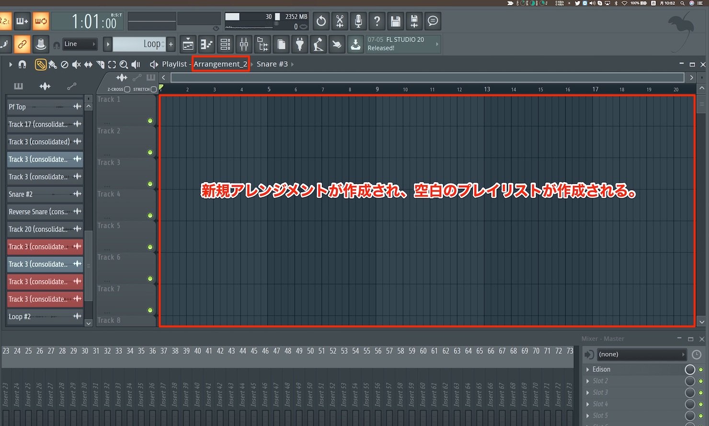The width and height of the screenshot is (709, 426).
Task: Open the mixer (none) input dropdown
Action: [642, 354]
